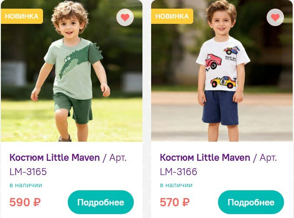294x218 pixels.
Task: Click the 570 ₽ price
Action: [175, 202]
